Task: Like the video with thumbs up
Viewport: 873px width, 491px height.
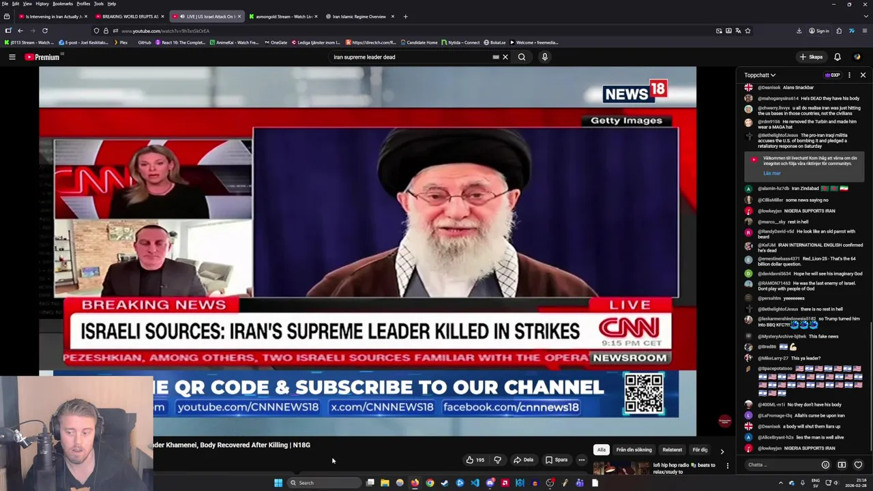Action: (x=475, y=460)
